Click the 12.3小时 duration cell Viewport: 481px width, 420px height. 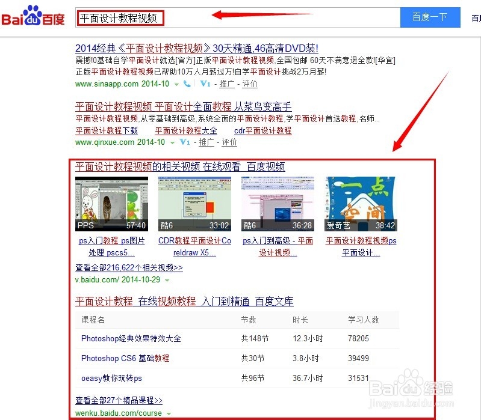[x=308, y=338]
